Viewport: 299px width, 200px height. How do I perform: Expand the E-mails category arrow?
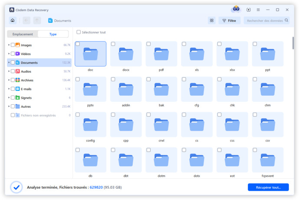point(9,89)
